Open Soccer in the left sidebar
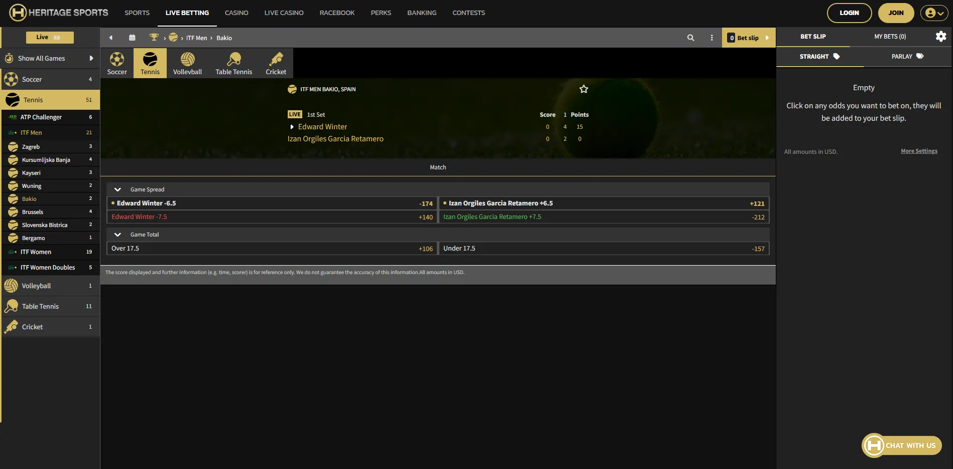Image resolution: width=953 pixels, height=469 pixels. tap(50, 79)
